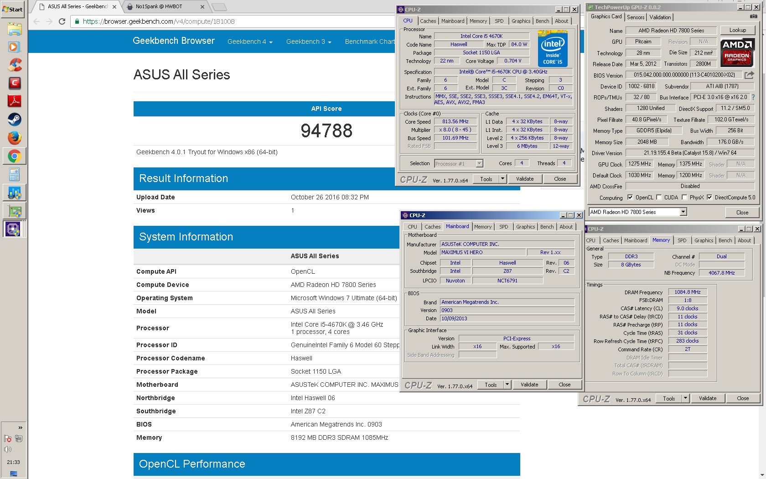The image size is (766, 479).
Task: Click the GPU-Z screenshot camera icon
Action: pos(754,16)
